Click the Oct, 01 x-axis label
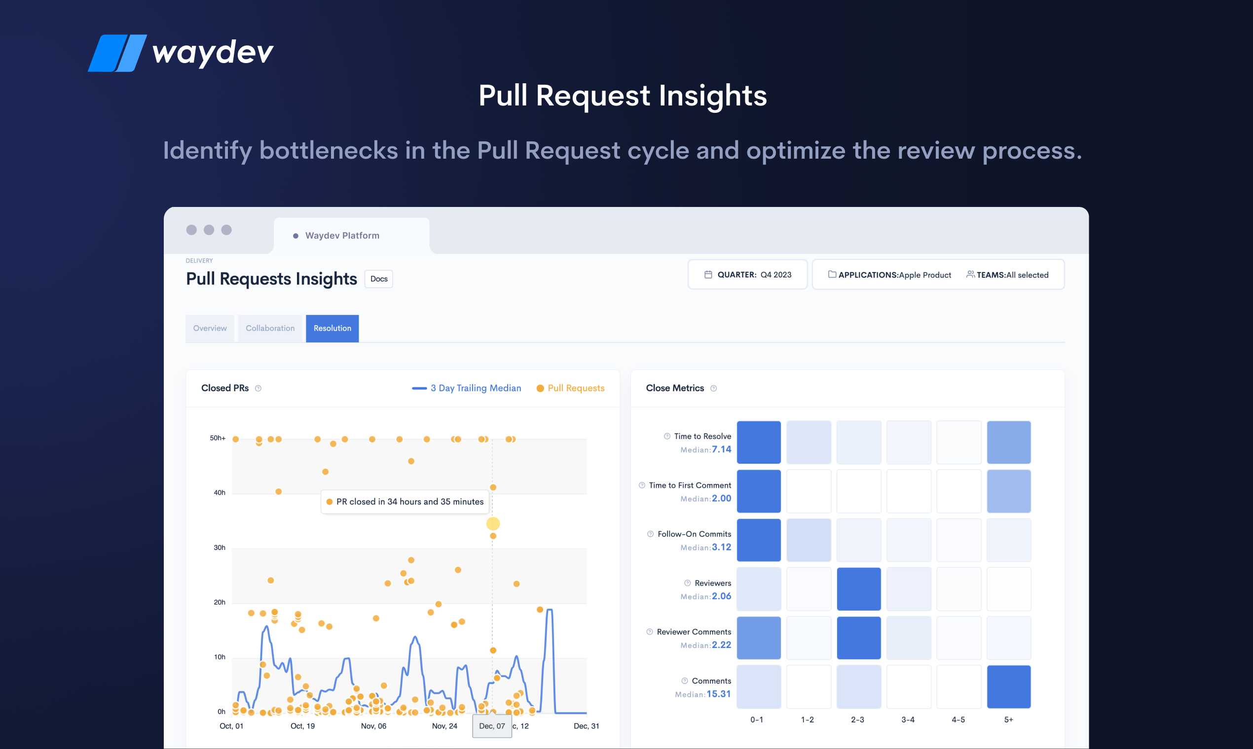Image resolution: width=1253 pixels, height=749 pixels. (231, 726)
